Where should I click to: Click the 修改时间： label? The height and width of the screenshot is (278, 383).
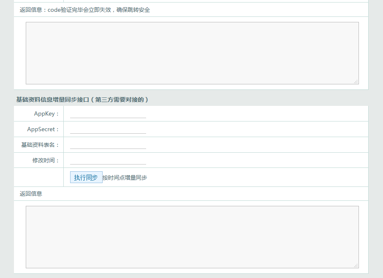click(x=46, y=160)
